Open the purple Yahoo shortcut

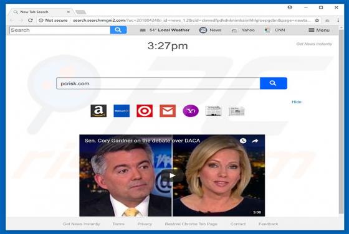[191, 111]
